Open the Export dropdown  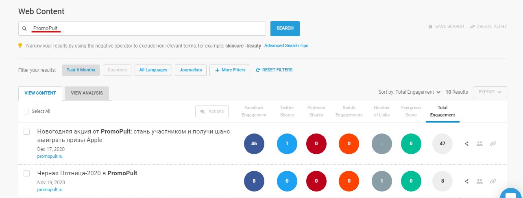coord(490,92)
